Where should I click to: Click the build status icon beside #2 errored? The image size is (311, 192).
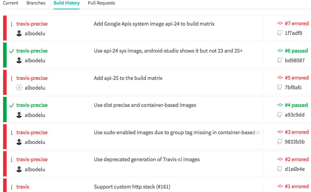[x=280, y=159]
